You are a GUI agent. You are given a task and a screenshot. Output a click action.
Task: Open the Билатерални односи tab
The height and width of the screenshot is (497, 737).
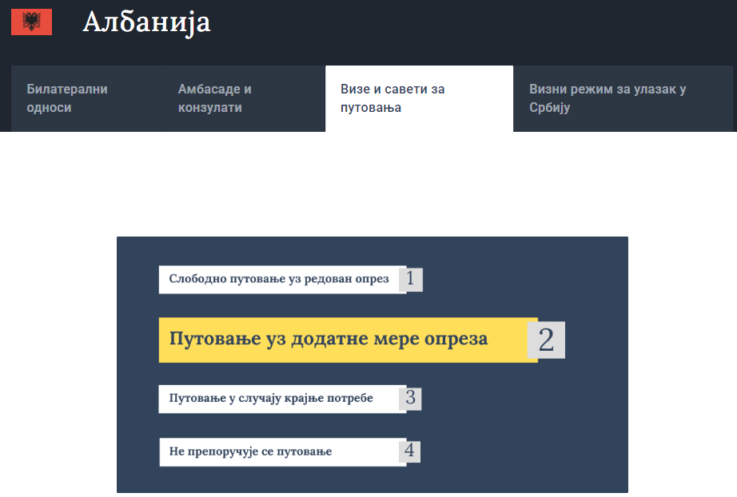(x=67, y=98)
